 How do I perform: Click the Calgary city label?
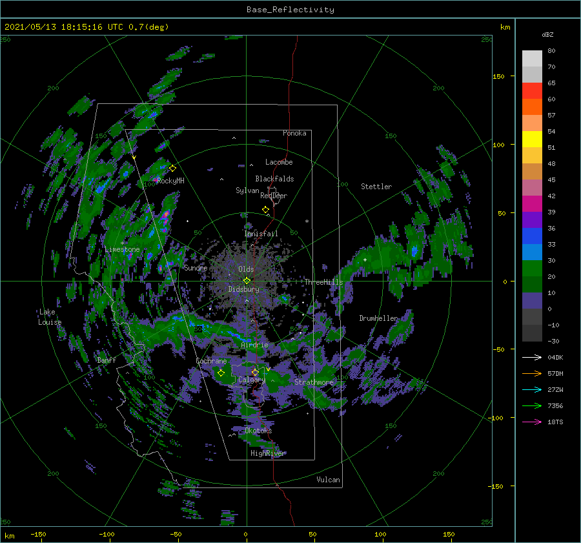tap(252, 380)
